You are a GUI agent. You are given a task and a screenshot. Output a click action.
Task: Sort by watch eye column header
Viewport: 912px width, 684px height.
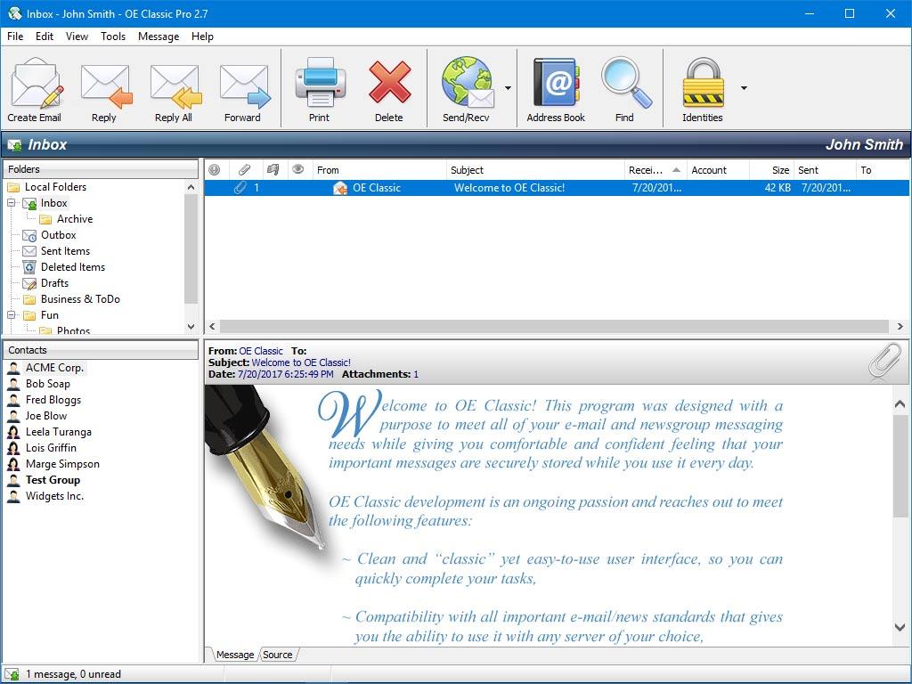coord(297,169)
